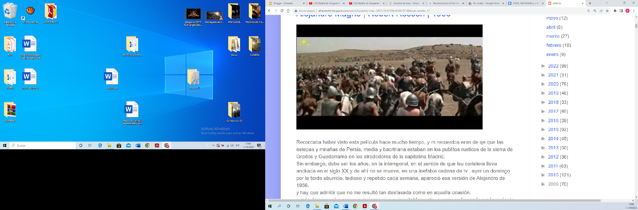Image resolution: width=638 pixels, height=210 pixels.
Task: Open the Papelera de reciclaje desktop icon
Action: coord(10,14)
